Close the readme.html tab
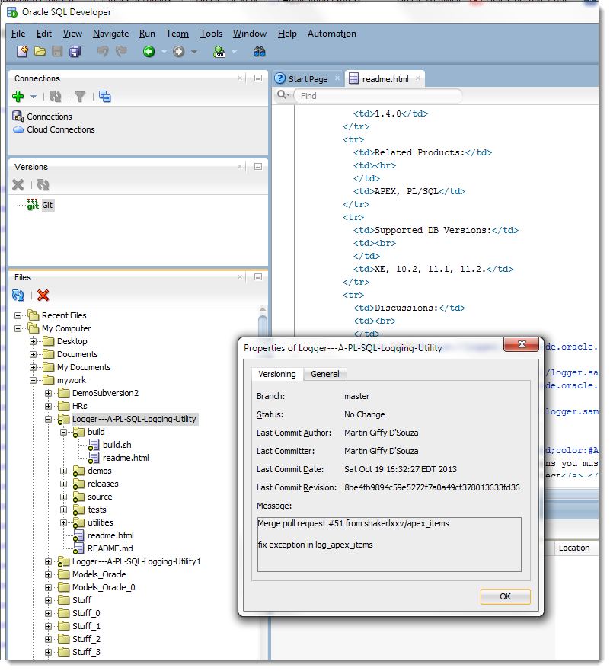The height and width of the screenshot is (671, 610). click(418, 78)
